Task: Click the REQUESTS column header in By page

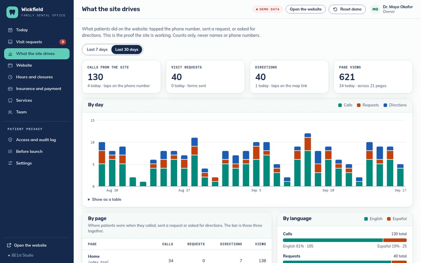Action: [x=196, y=244]
